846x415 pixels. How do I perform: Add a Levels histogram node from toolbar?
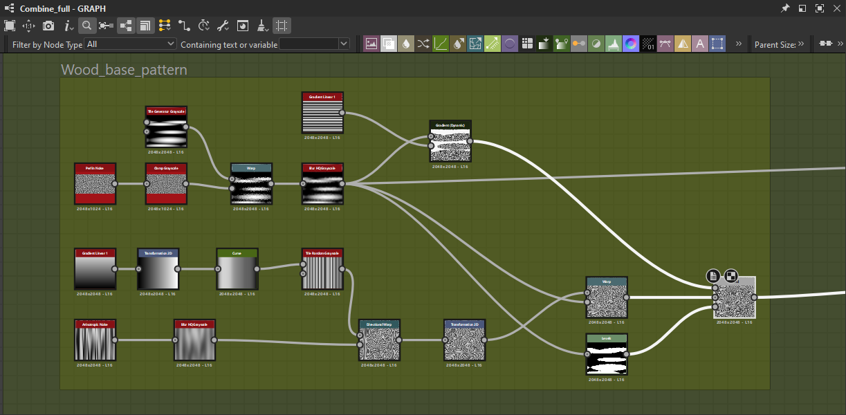coord(614,44)
